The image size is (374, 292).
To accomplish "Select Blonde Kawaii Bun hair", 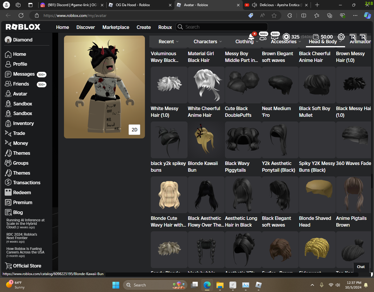I will point(206,140).
